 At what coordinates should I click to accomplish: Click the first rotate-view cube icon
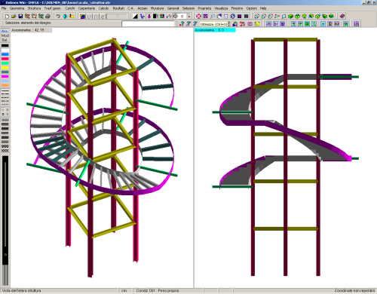click(256, 17)
